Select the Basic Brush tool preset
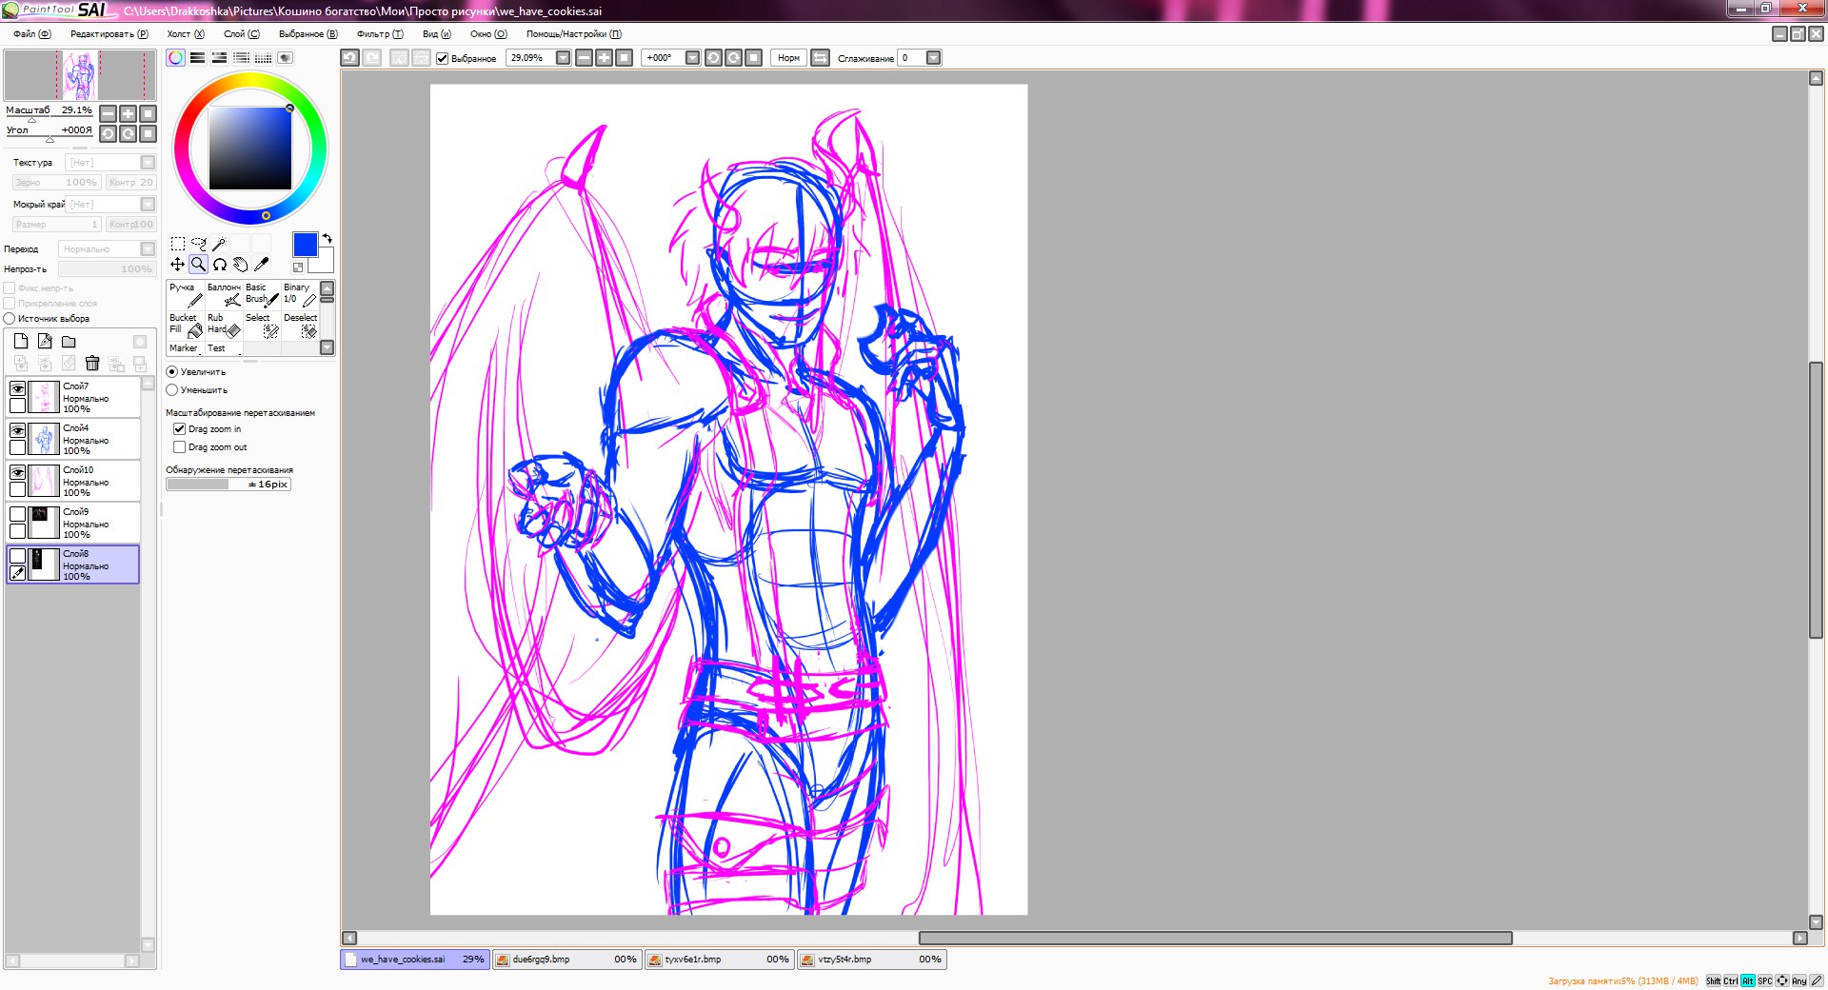 261,294
